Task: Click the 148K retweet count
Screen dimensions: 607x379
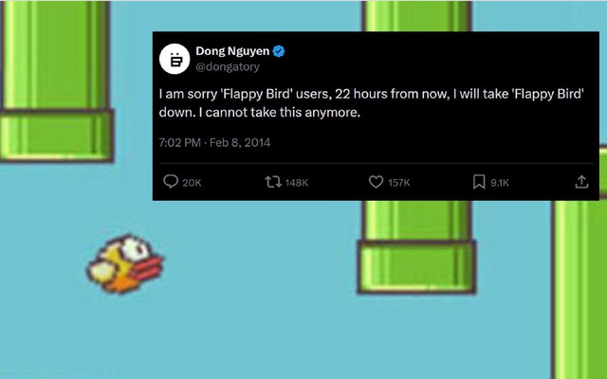Action: pyautogui.click(x=296, y=183)
